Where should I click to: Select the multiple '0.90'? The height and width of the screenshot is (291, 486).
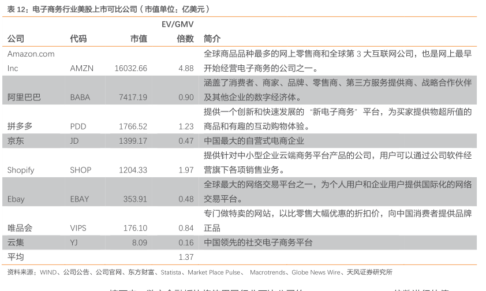tap(186, 98)
